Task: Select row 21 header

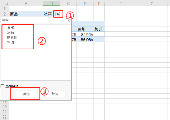Action: pos(4,112)
